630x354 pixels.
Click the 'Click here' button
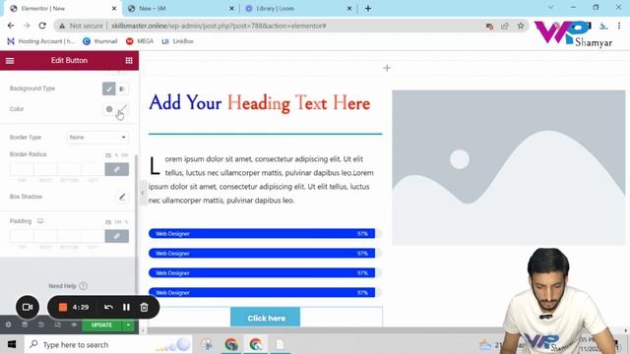point(265,318)
